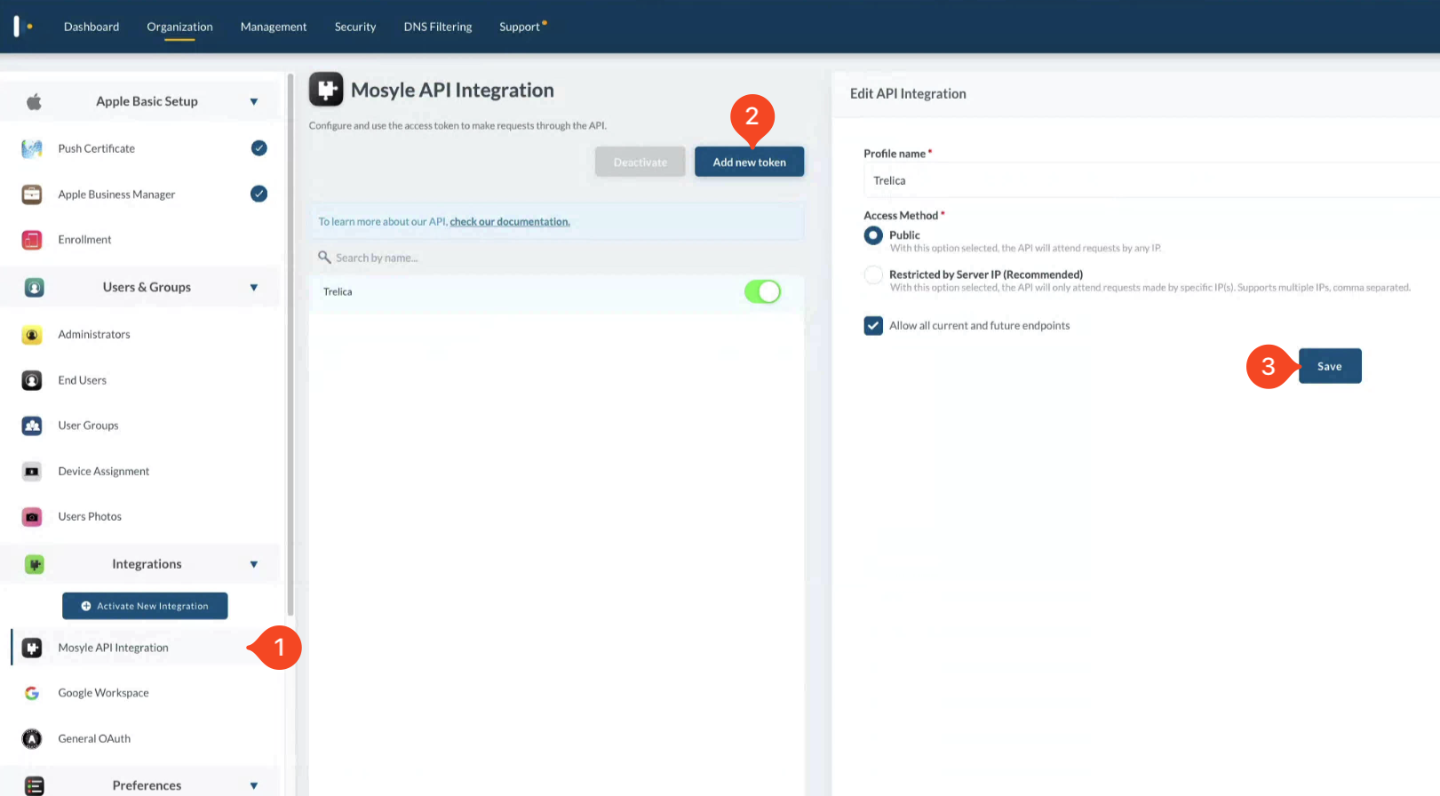The image size is (1440, 796).
Task: Click the Profile name input field
Action: point(1151,180)
